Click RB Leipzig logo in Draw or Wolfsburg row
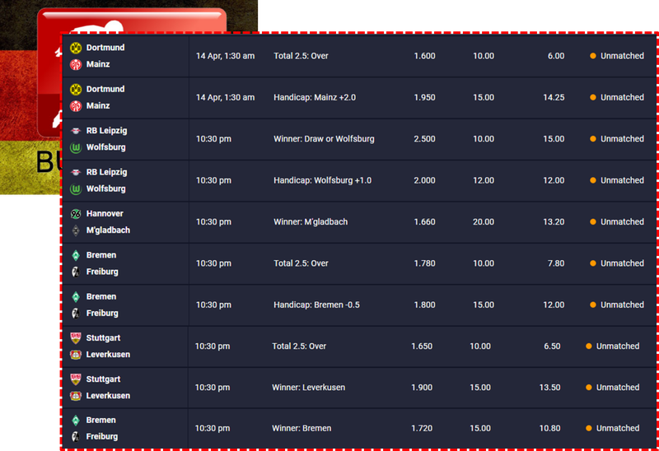Viewport: 659px width, 451px height. tap(76, 131)
